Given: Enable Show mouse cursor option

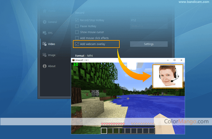Looking at the screenshot, I should [x=77, y=32].
